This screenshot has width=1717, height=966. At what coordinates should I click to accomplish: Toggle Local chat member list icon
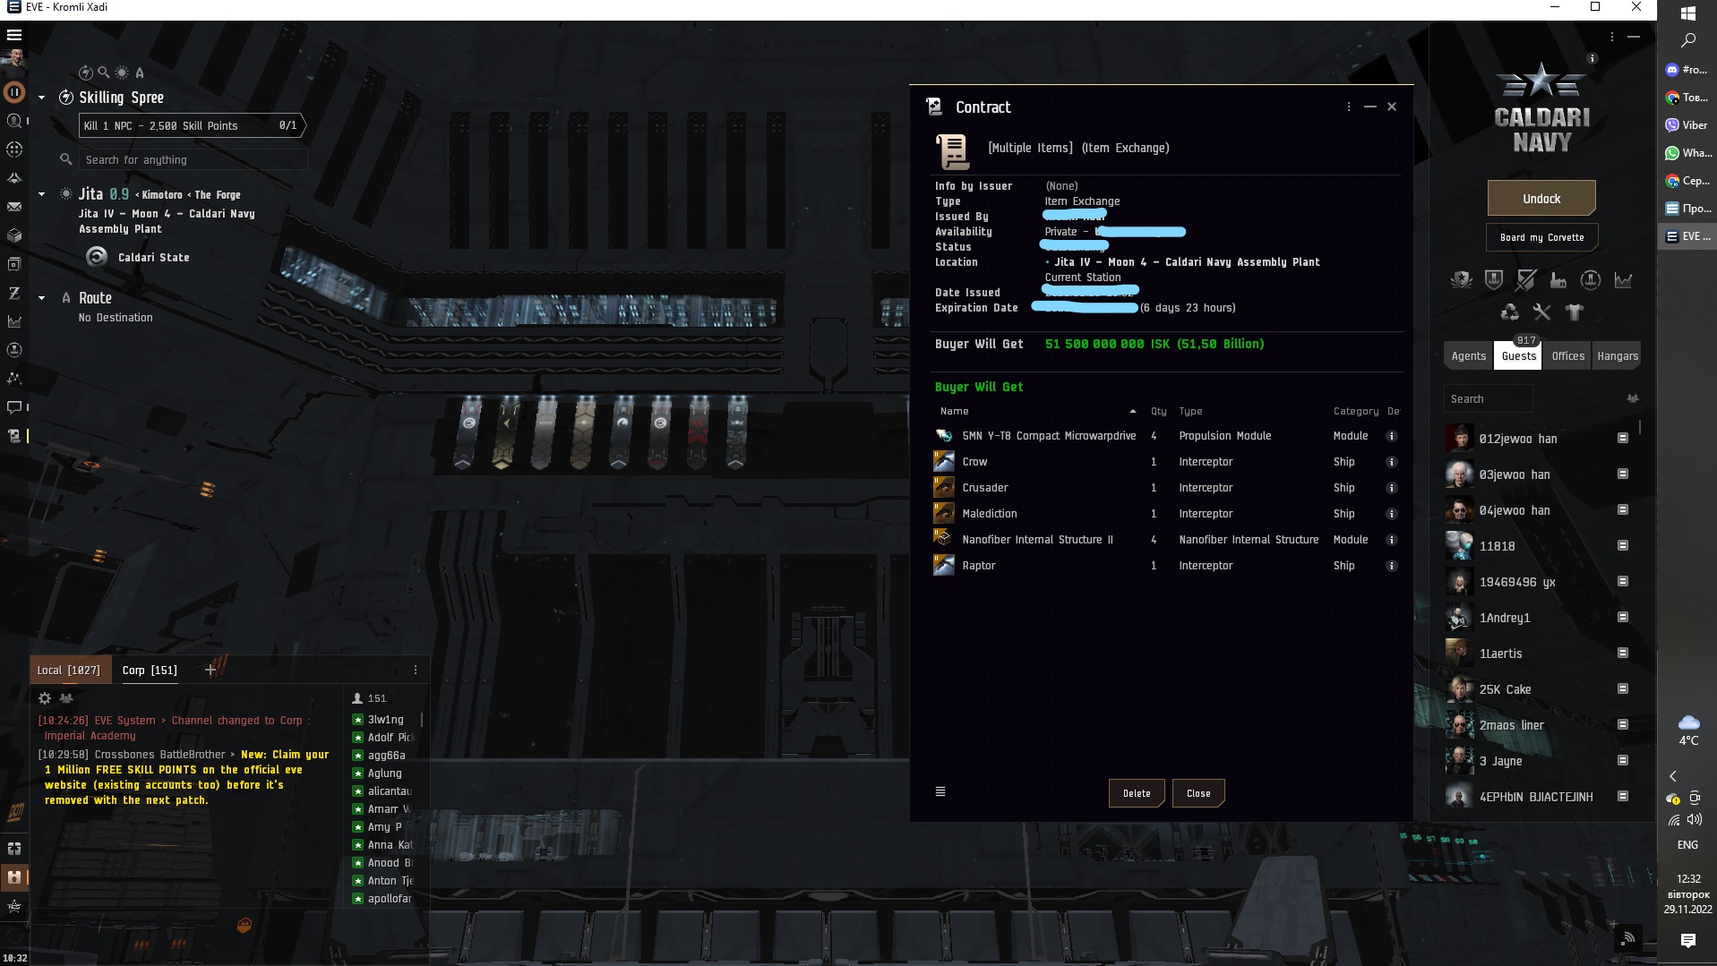[x=66, y=698]
